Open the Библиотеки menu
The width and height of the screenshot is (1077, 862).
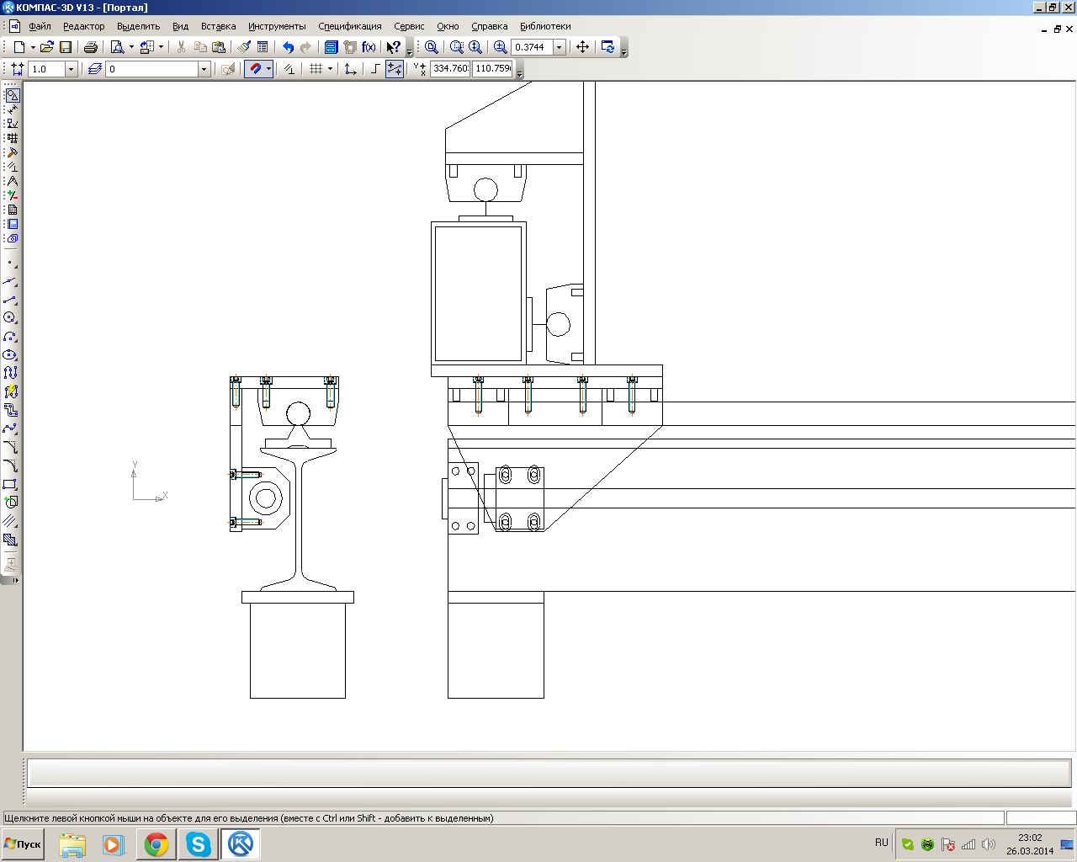[545, 26]
